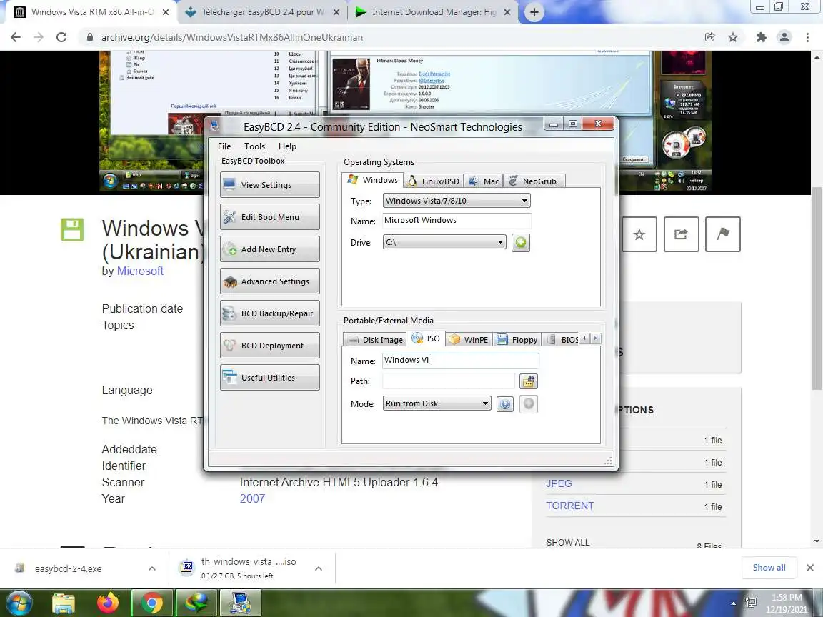
Task: Favorite item with archive.org star button
Action: pyautogui.click(x=639, y=234)
